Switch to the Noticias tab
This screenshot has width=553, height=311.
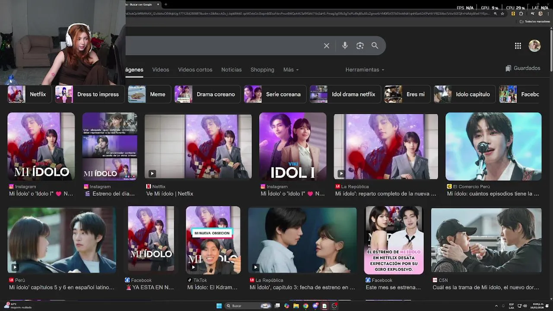(232, 70)
